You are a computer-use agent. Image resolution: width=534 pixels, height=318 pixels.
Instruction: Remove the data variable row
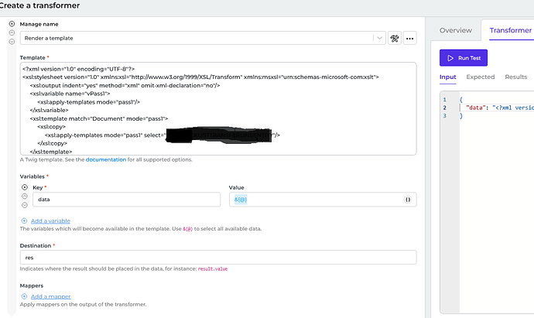point(23,188)
